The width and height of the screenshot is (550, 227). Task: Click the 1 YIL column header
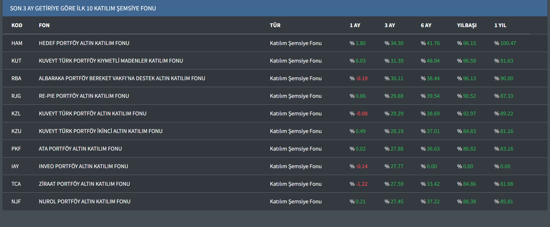pos(500,25)
